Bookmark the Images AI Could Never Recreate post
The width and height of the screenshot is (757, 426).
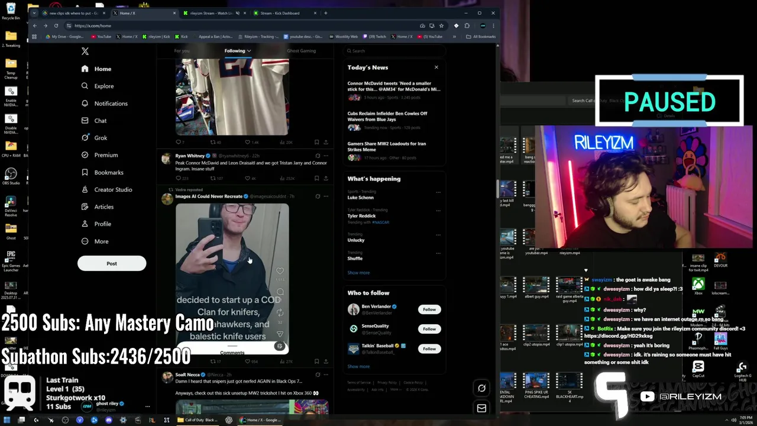coord(316,361)
